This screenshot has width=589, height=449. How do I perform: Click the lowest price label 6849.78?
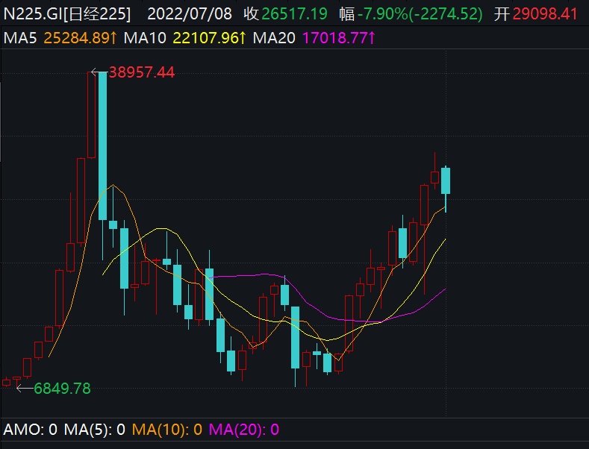(63, 388)
